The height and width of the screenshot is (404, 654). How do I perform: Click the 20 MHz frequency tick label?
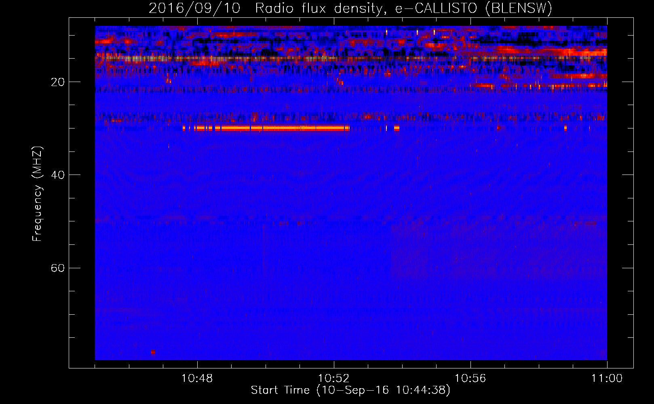pyautogui.click(x=57, y=82)
